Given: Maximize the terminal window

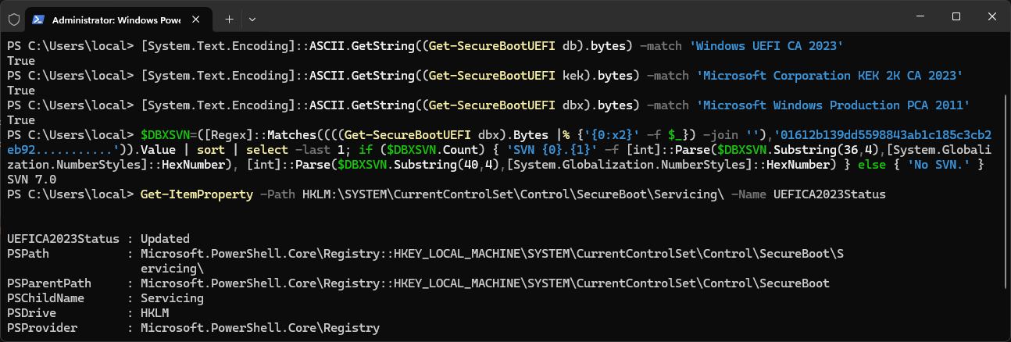Looking at the screenshot, I should click(x=956, y=17).
